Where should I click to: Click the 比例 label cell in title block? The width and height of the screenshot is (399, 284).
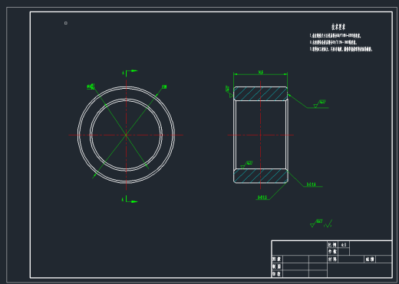tap(332, 245)
